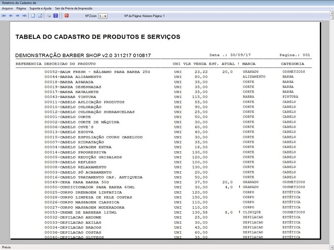Click 00001-CABELO CORTE description
The width and height of the screenshot is (334, 250).
pos(68,117)
